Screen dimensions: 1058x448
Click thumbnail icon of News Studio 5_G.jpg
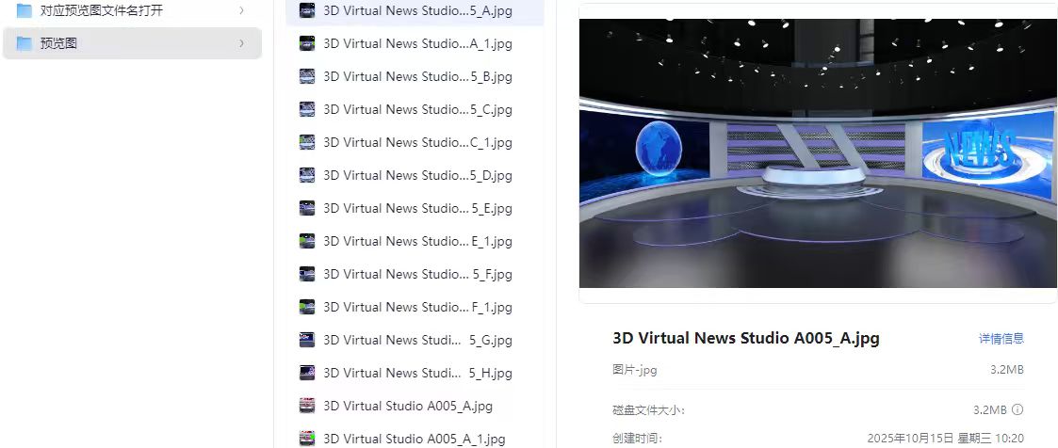pos(307,340)
